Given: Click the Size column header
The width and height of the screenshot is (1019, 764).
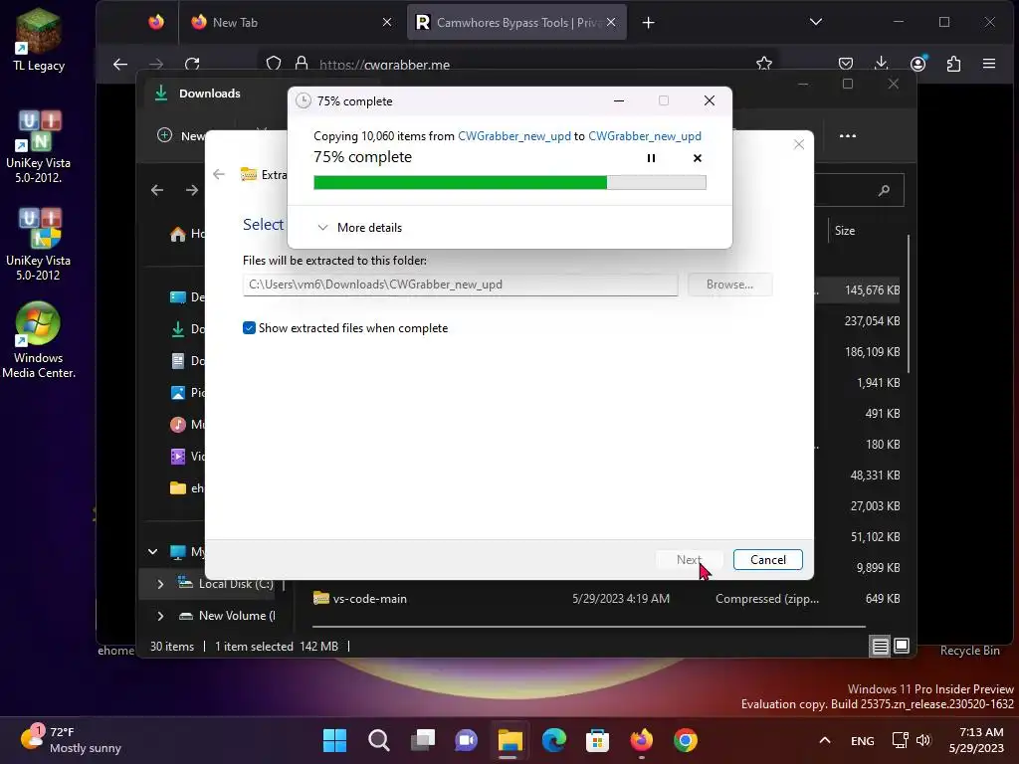Looking at the screenshot, I should coord(845,231).
